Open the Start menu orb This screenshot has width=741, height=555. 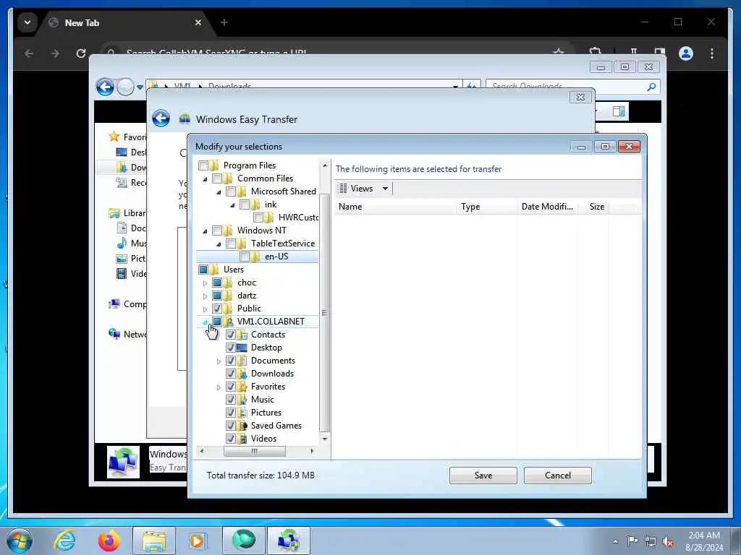coord(20,541)
